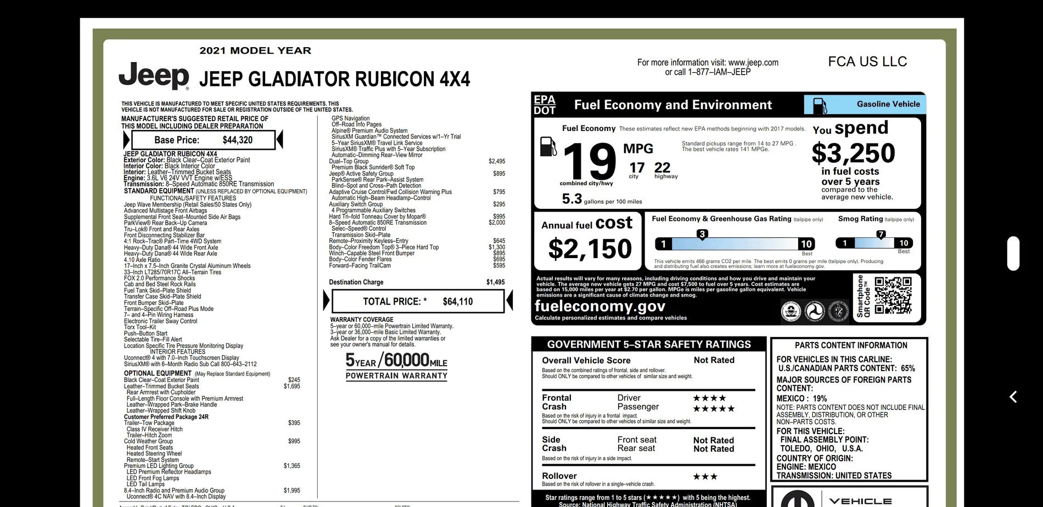Click the 5.3 gallons per 100 miles text

click(x=602, y=199)
